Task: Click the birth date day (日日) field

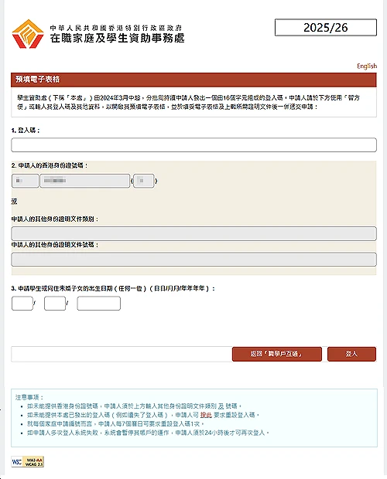Action: point(22,304)
